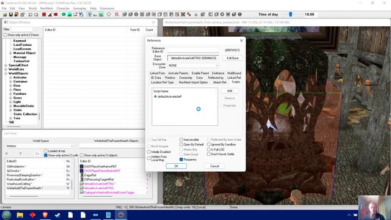Expand the WorldData tree node
The height and width of the screenshot is (220, 391).
pyautogui.click(x=5, y=69)
